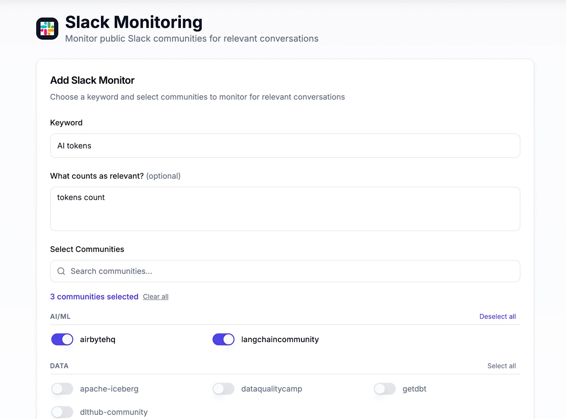Click the Keyword field label
This screenshot has width=566, height=419.
(66, 123)
